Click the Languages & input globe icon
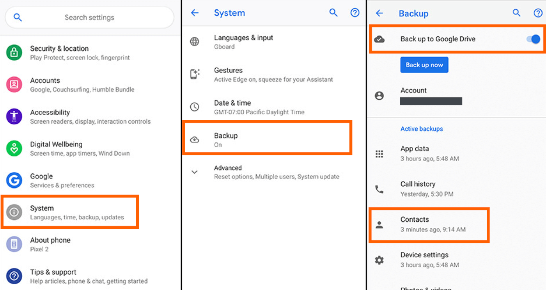 point(195,42)
